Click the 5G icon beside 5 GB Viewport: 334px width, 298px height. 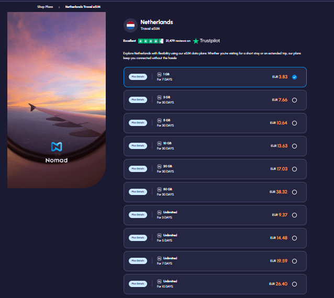click(x=159, y=120)
